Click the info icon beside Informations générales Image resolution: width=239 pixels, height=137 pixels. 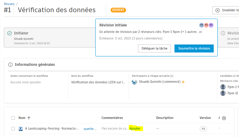pyautogui.click(x=10, y=65)
